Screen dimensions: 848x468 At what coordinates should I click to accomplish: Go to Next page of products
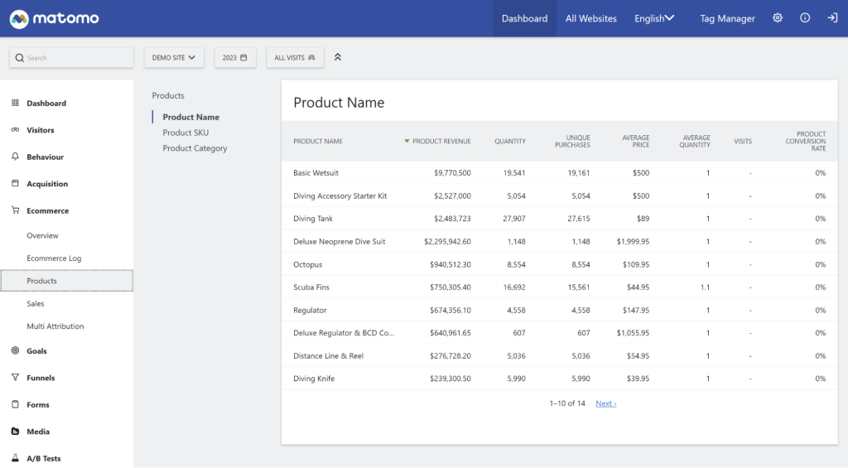point(605,403)
